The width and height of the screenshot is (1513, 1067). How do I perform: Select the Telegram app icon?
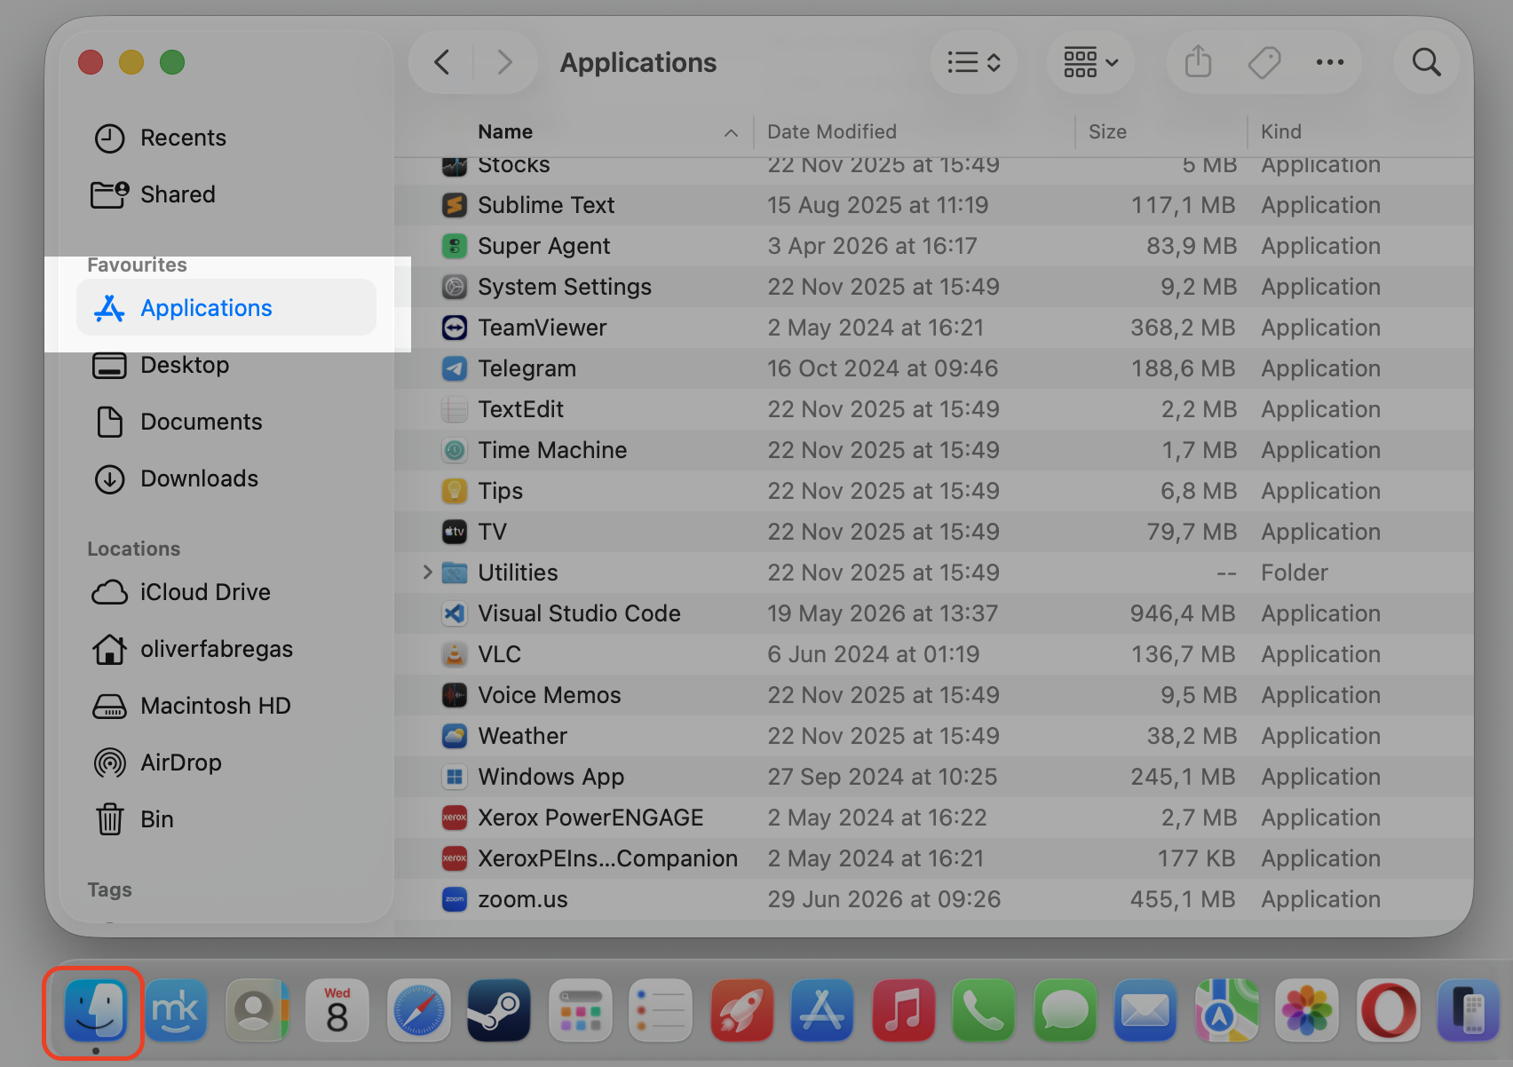455,368
